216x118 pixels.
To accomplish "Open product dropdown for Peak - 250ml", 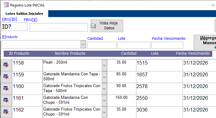I will pos(104,65).
